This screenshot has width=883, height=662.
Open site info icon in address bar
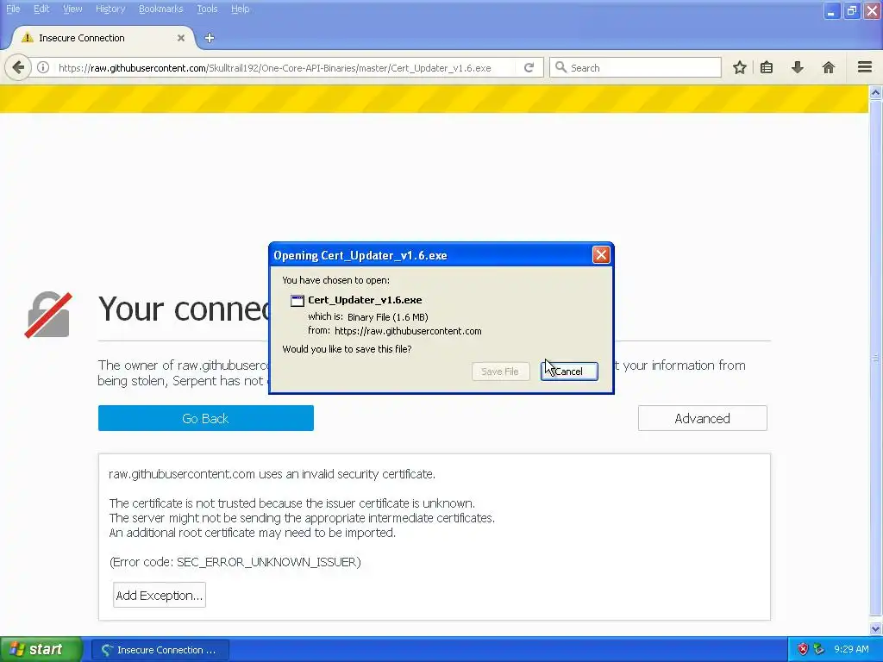coord(43,68)
